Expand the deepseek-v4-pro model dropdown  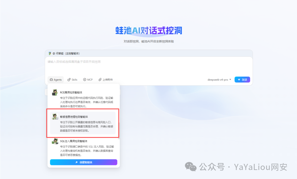pos(219,80)
